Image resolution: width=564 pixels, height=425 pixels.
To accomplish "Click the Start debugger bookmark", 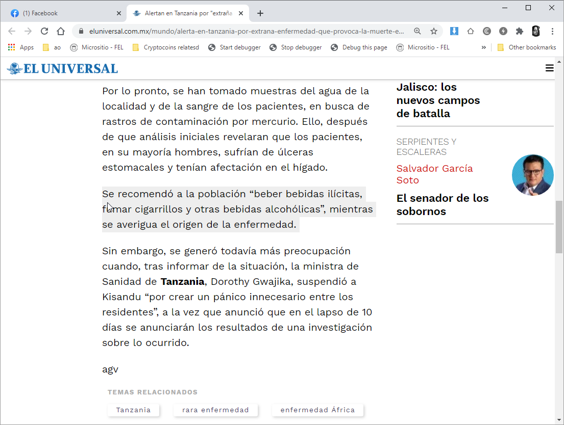I will tap(234, 47).
